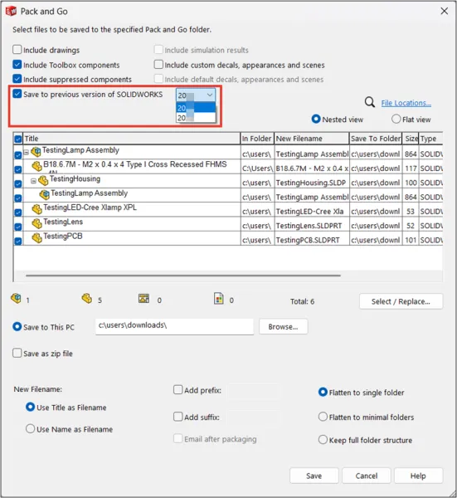
Task: Uncheck the B18.6.7M row checkbox
Action: pyautogui.click(x=18, y=169)
